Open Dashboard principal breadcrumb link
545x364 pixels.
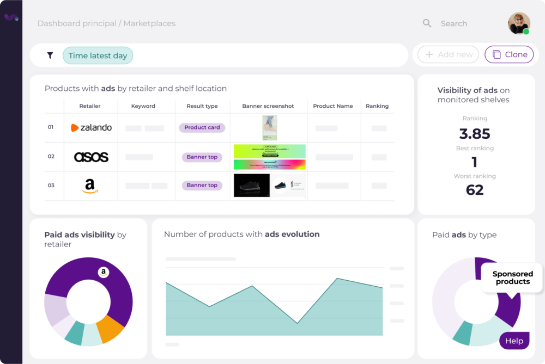click(77, 23)
